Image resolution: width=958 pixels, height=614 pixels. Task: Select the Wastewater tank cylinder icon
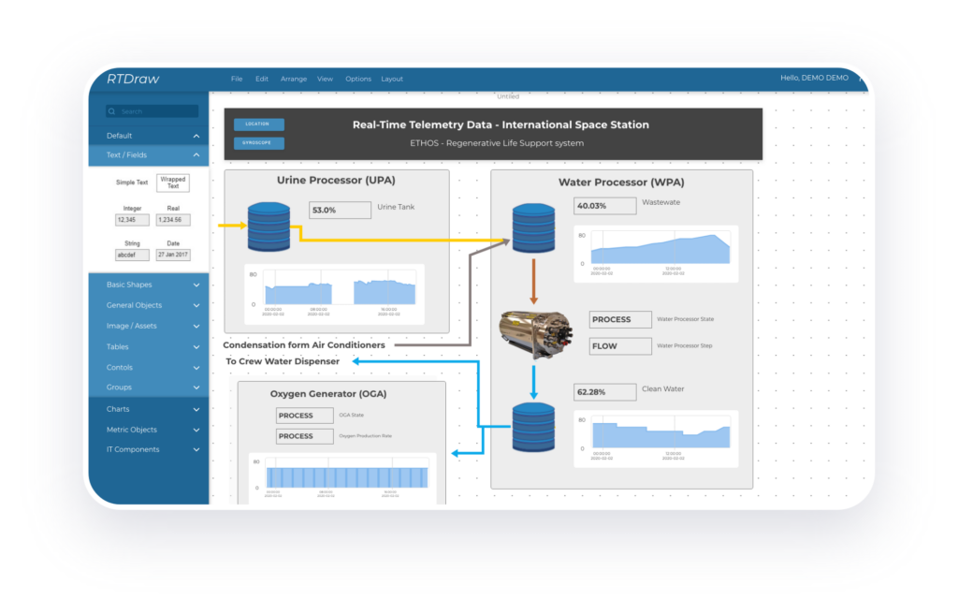pyautogui.click(x=533, y=228)
